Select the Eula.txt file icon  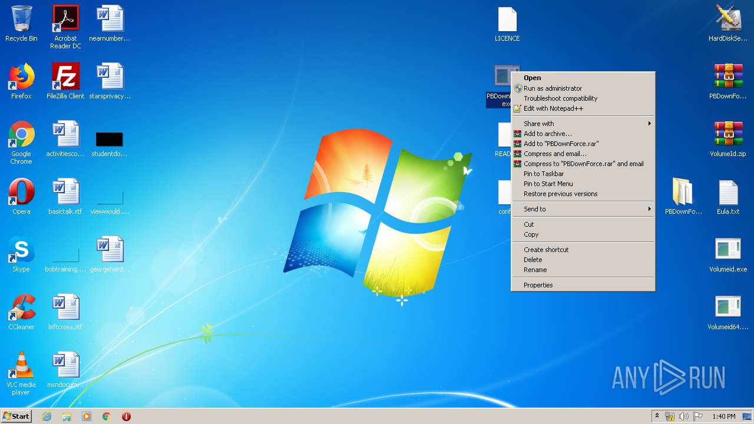728,197
